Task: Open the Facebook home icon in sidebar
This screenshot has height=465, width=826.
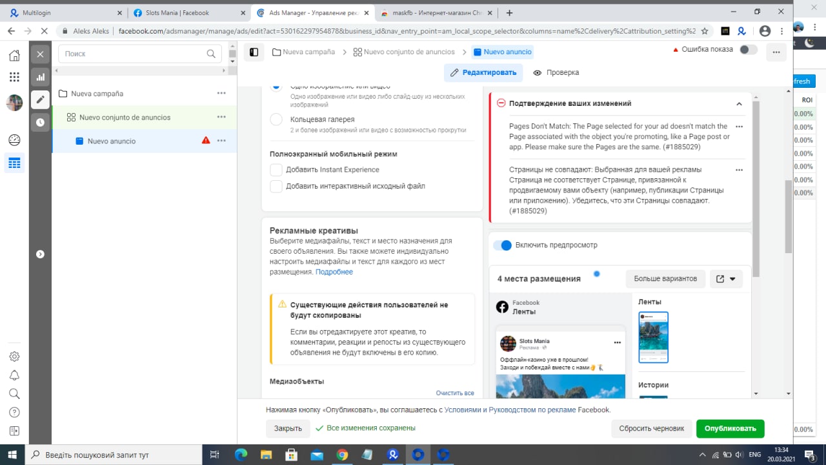Action: coord(14,56)
